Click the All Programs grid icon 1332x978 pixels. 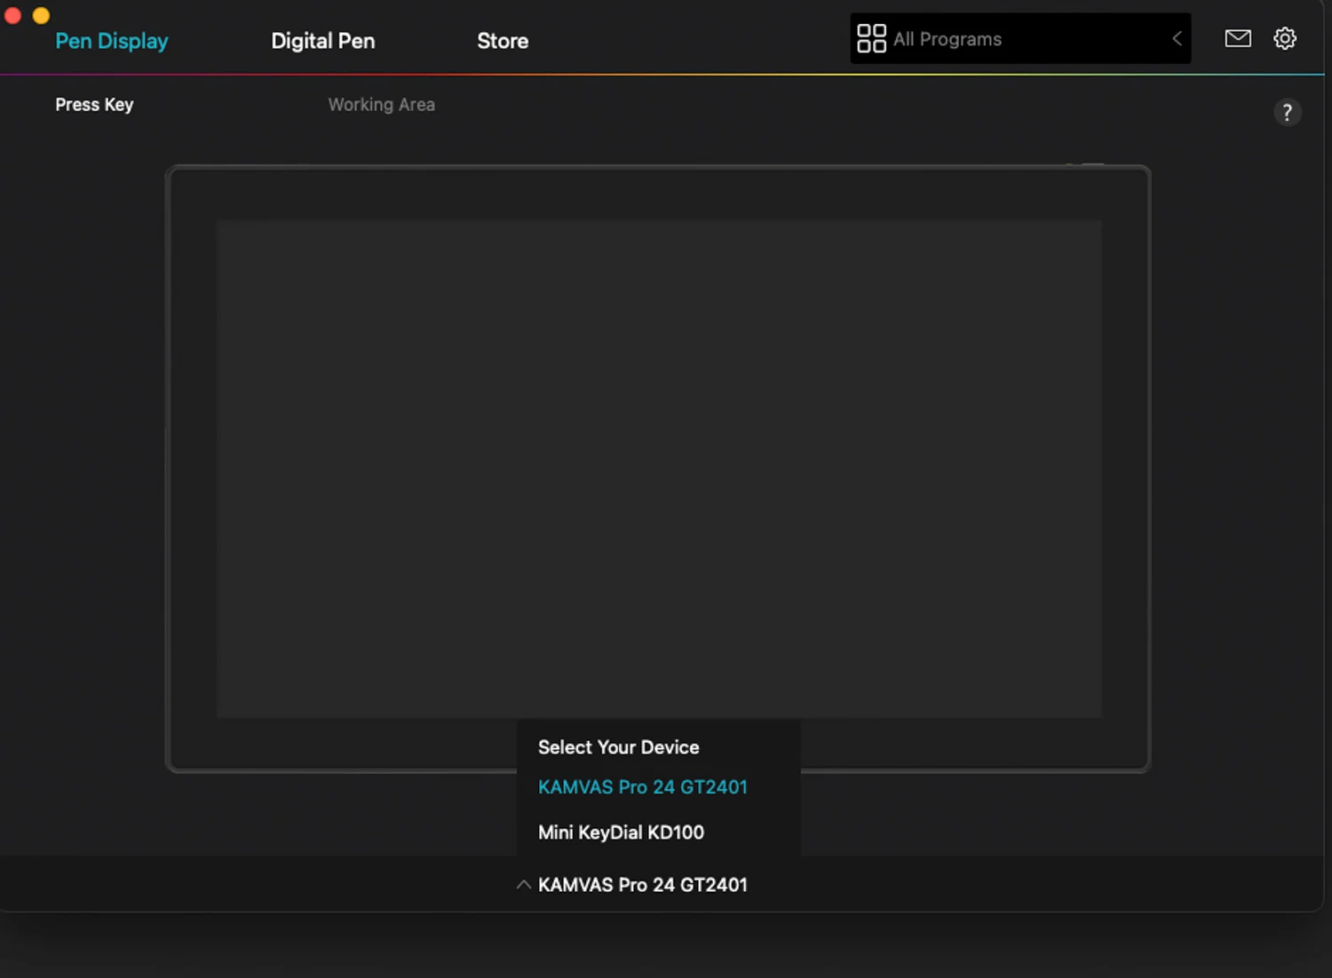tap(871, 38)
